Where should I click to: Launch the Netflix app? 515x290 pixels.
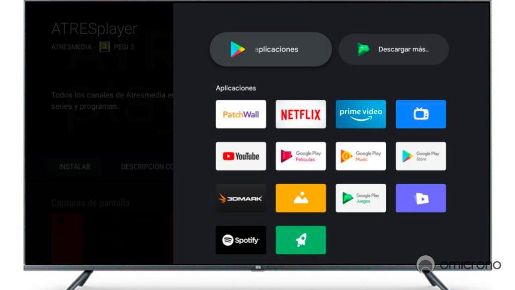pyautogui.click(x=300, y=114)
